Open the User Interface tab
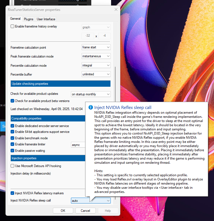 click(46, 19)
